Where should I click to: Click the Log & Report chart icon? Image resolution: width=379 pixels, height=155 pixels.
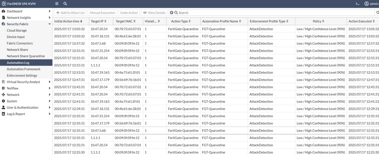pyautogui.click(x=3, y=114)
